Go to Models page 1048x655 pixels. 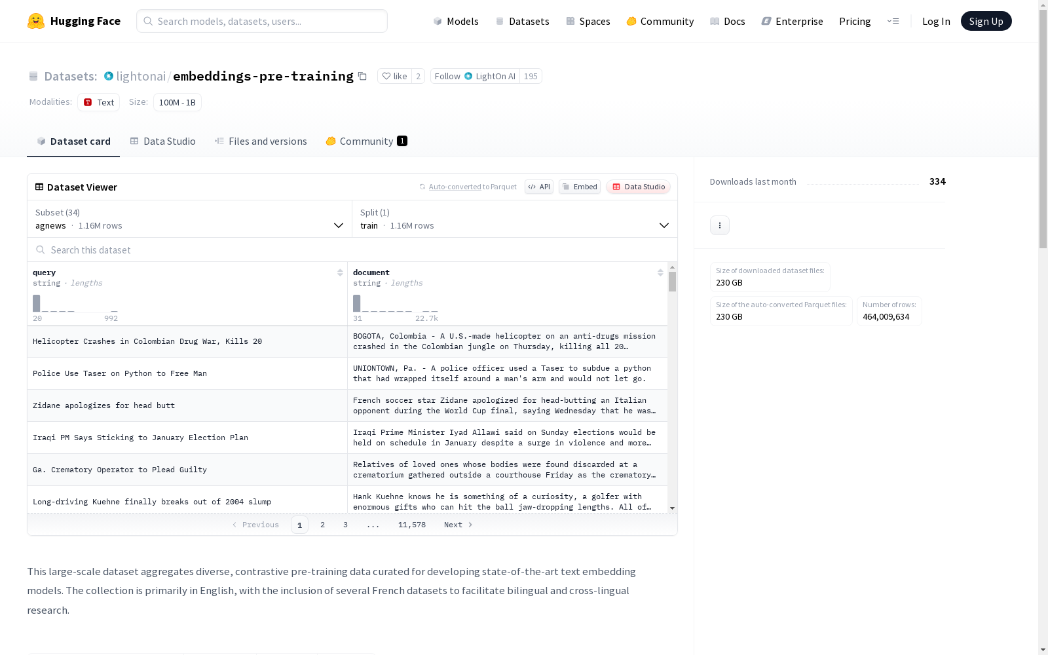pos(456,21)
